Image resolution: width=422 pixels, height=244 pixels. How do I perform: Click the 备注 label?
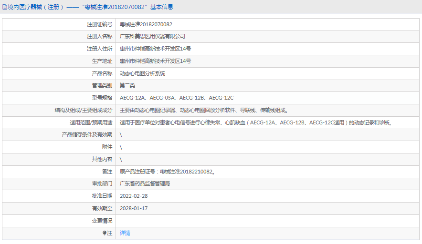coord(107,172)
